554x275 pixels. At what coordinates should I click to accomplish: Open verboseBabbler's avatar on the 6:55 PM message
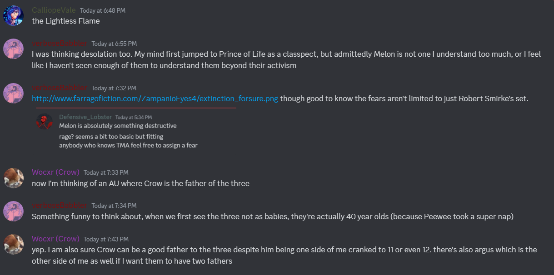[13, 49]
